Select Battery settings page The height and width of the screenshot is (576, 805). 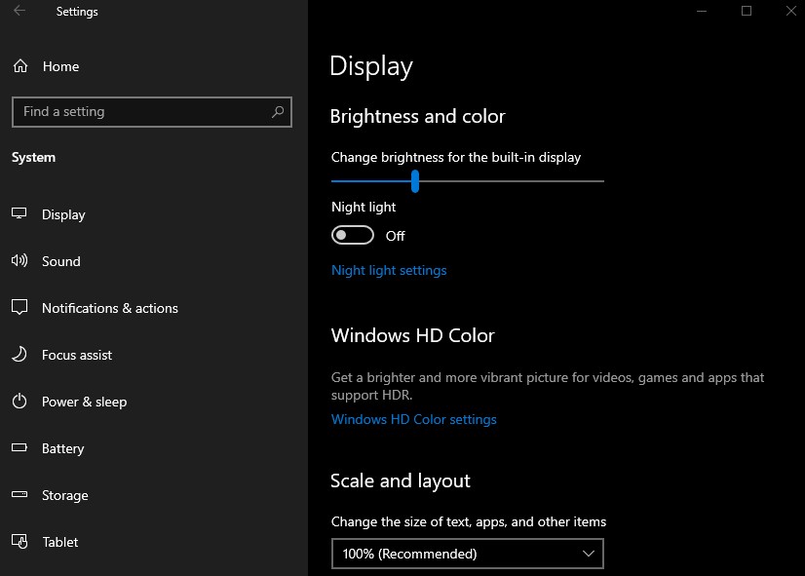coord(62,448)
